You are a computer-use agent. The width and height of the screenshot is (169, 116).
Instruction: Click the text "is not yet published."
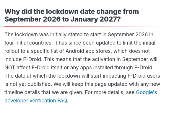pyautogui.click(x=28, y=84)
